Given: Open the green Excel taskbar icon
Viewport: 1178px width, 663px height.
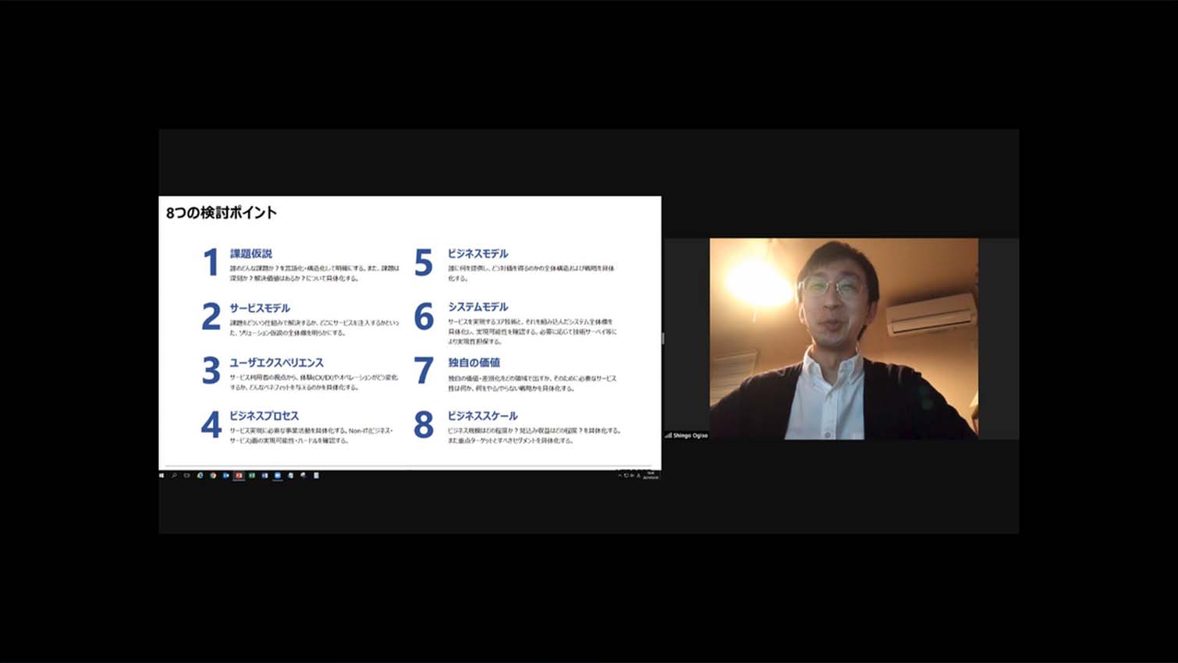Looking at the screenshot, I should [x=252, y=475].
